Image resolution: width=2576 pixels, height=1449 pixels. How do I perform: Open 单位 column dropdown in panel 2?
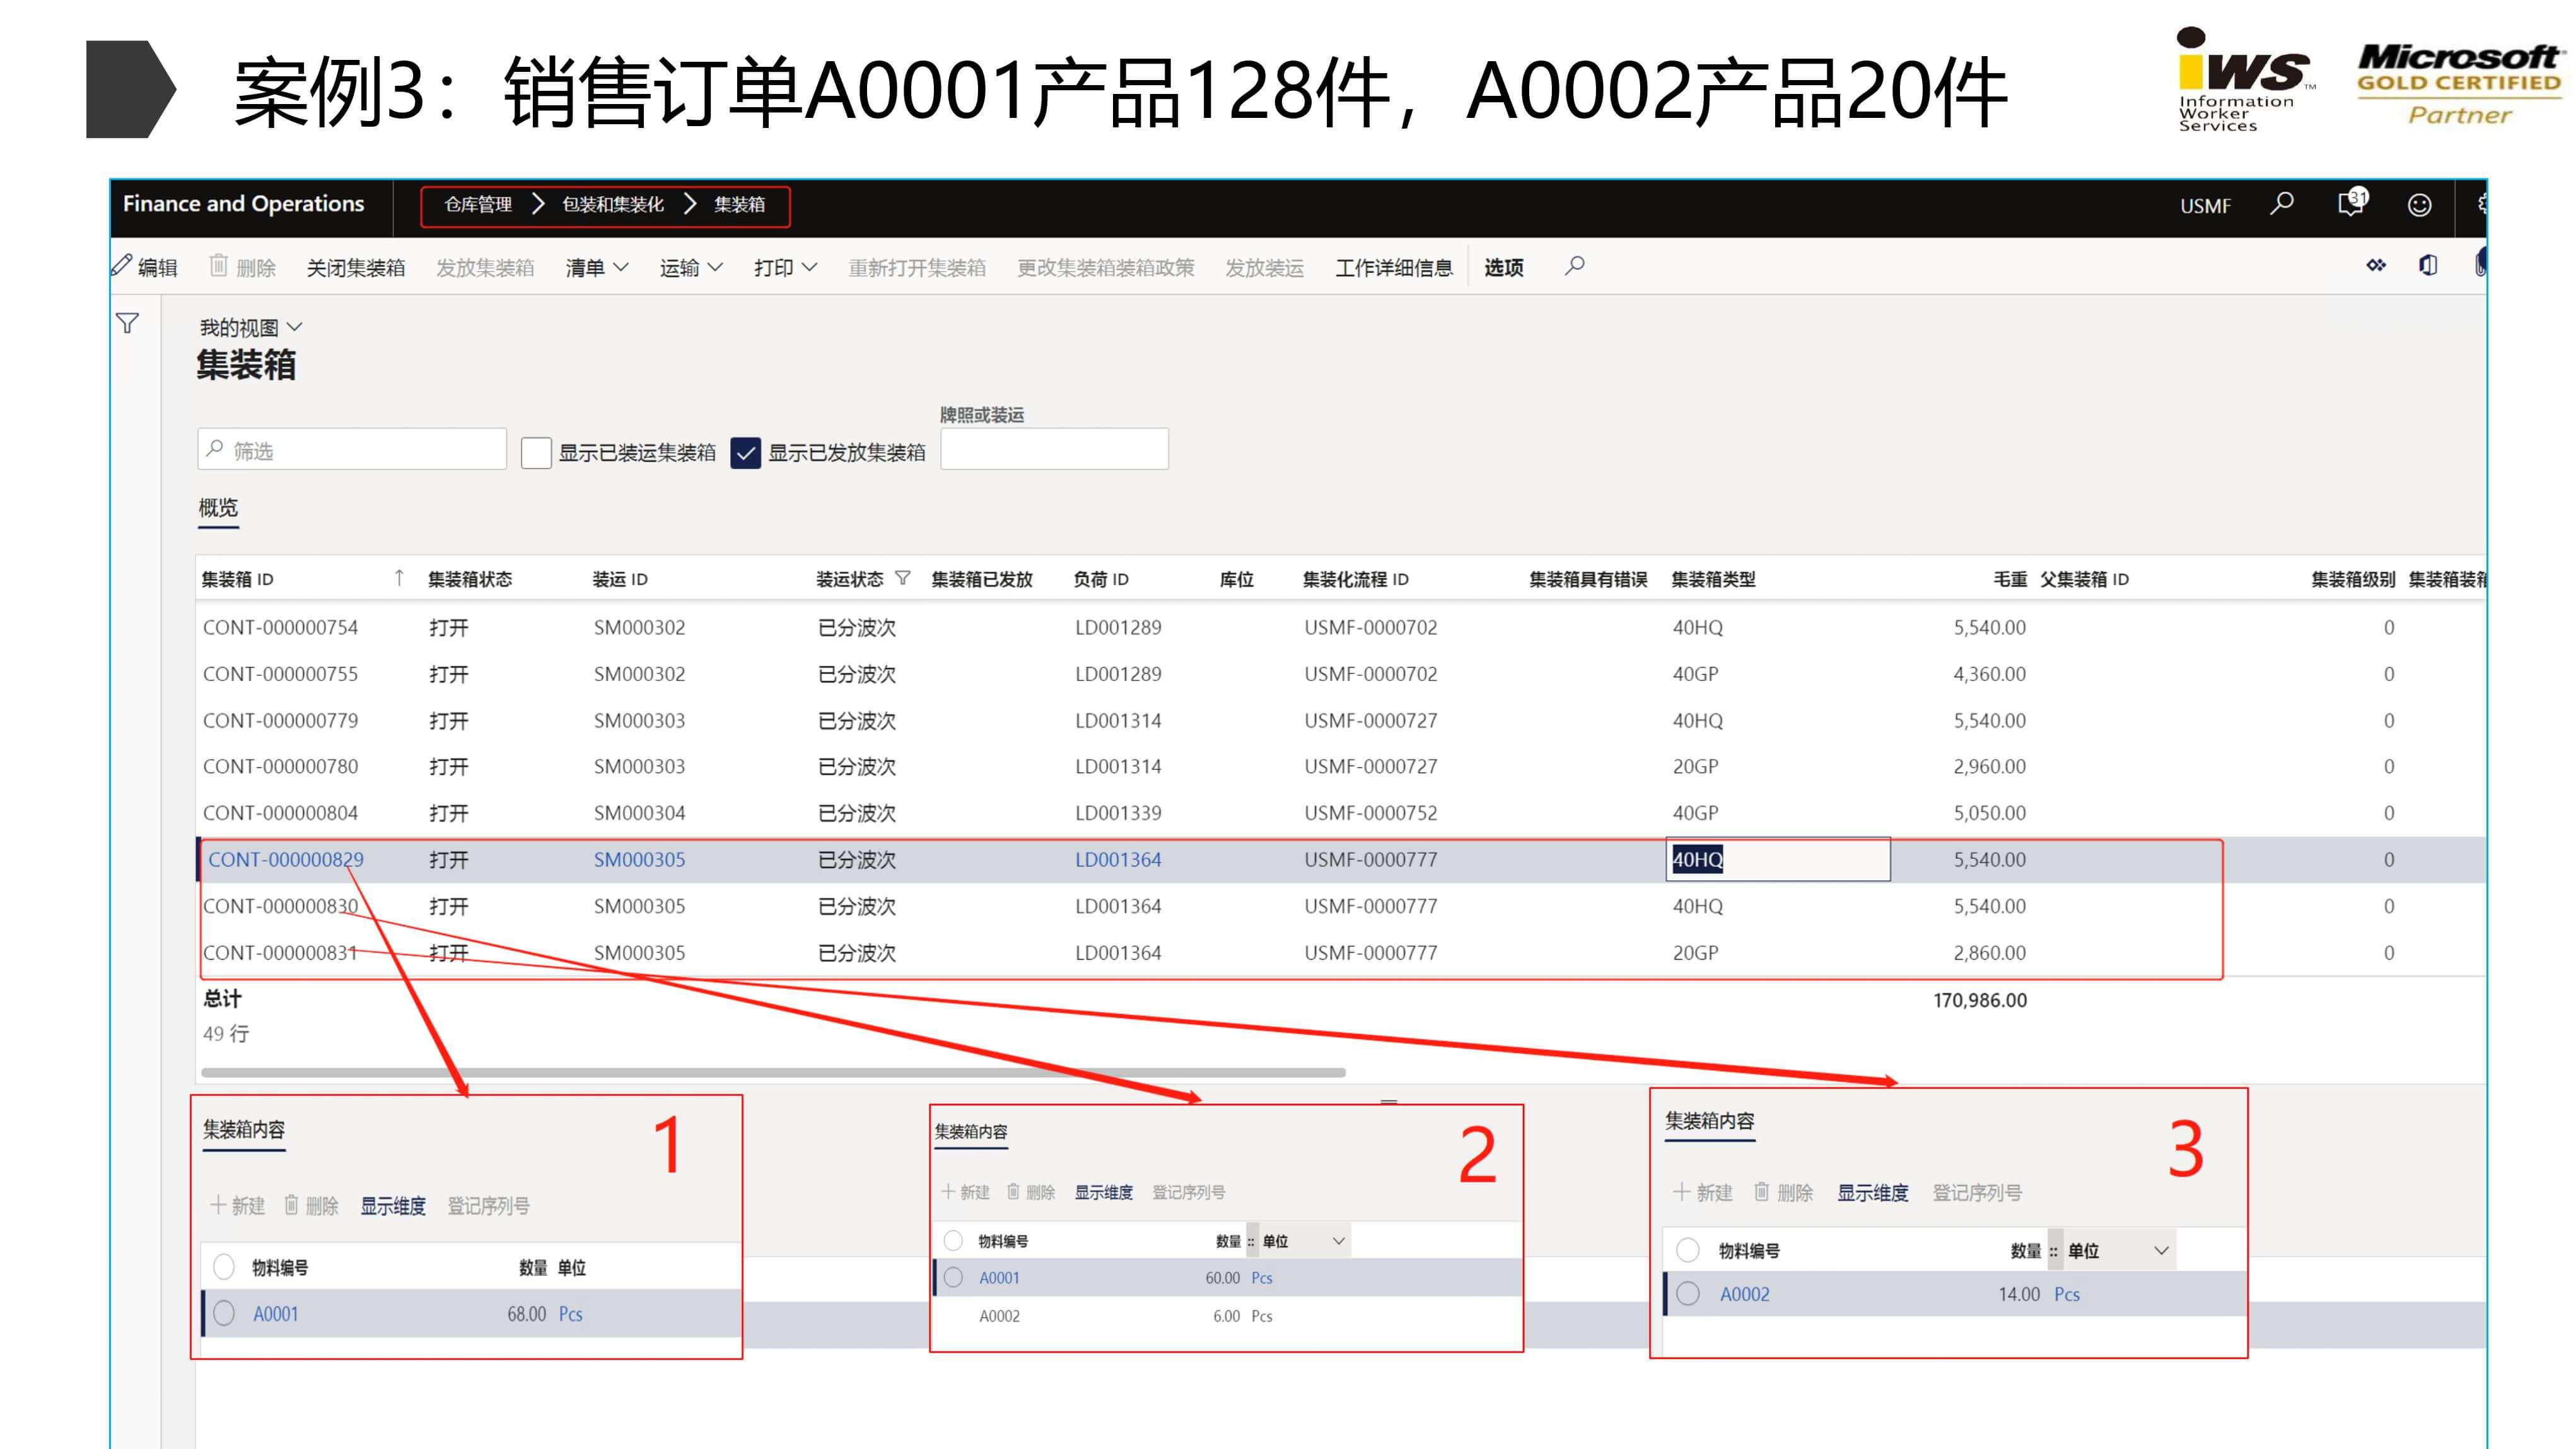[x=1338, y=1241]
